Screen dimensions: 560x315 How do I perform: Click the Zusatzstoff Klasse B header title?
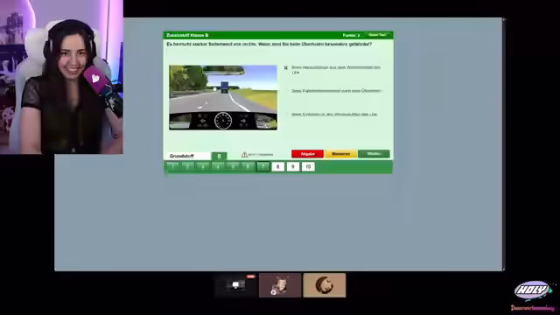(x=187, y=35)
